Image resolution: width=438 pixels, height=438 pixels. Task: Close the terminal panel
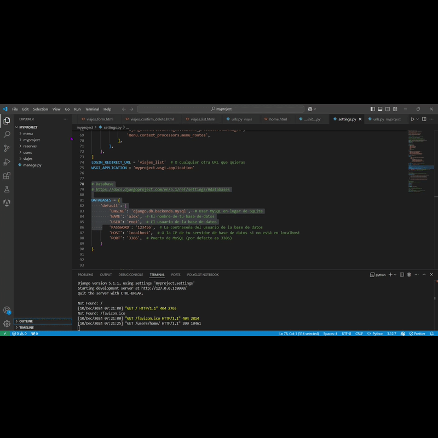[431, 275]
